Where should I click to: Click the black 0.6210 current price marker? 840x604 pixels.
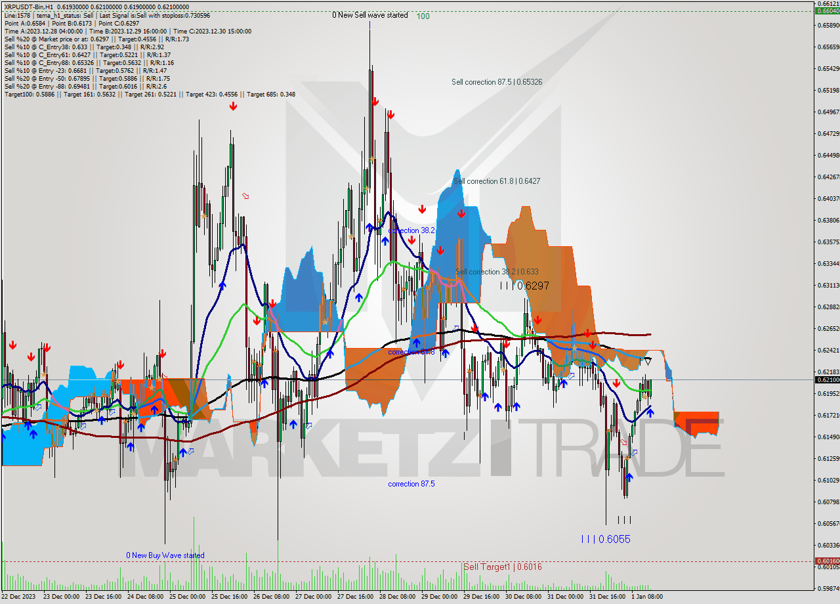pyautogui.click(x=827, y=379)
